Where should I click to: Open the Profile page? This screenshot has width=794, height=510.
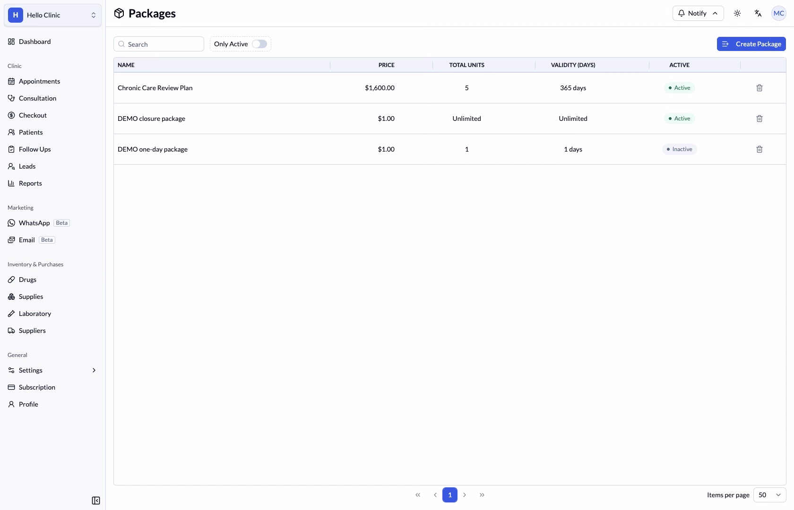tap(52, 404)
